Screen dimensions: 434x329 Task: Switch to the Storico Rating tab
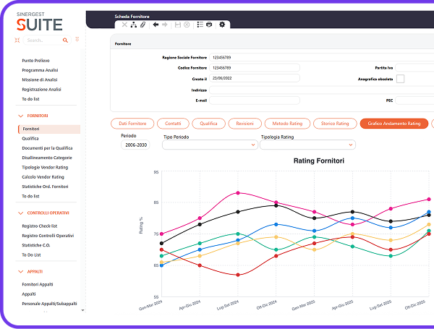tap(339, 124)
